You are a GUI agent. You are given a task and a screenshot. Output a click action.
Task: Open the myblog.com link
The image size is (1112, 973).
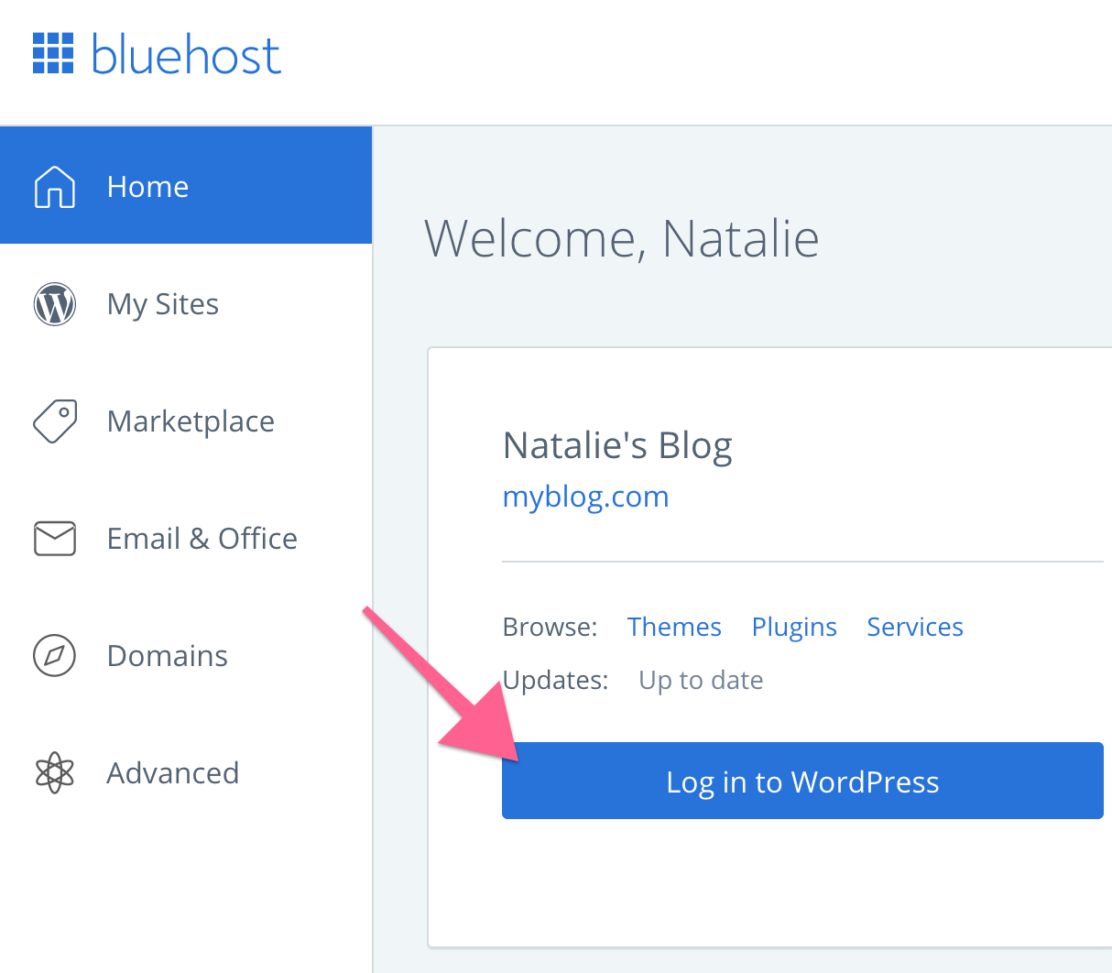(x=585, y=497)
